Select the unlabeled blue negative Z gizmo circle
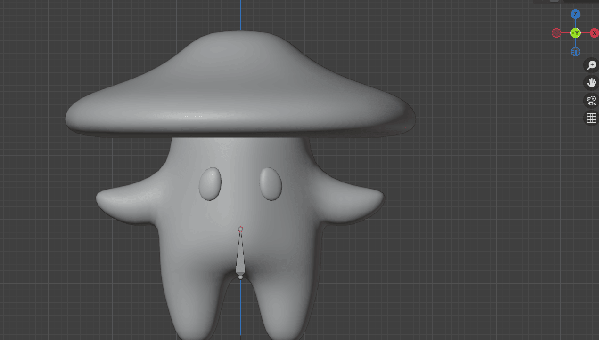This screenshot has width=599, height=340. pos(575,52)
